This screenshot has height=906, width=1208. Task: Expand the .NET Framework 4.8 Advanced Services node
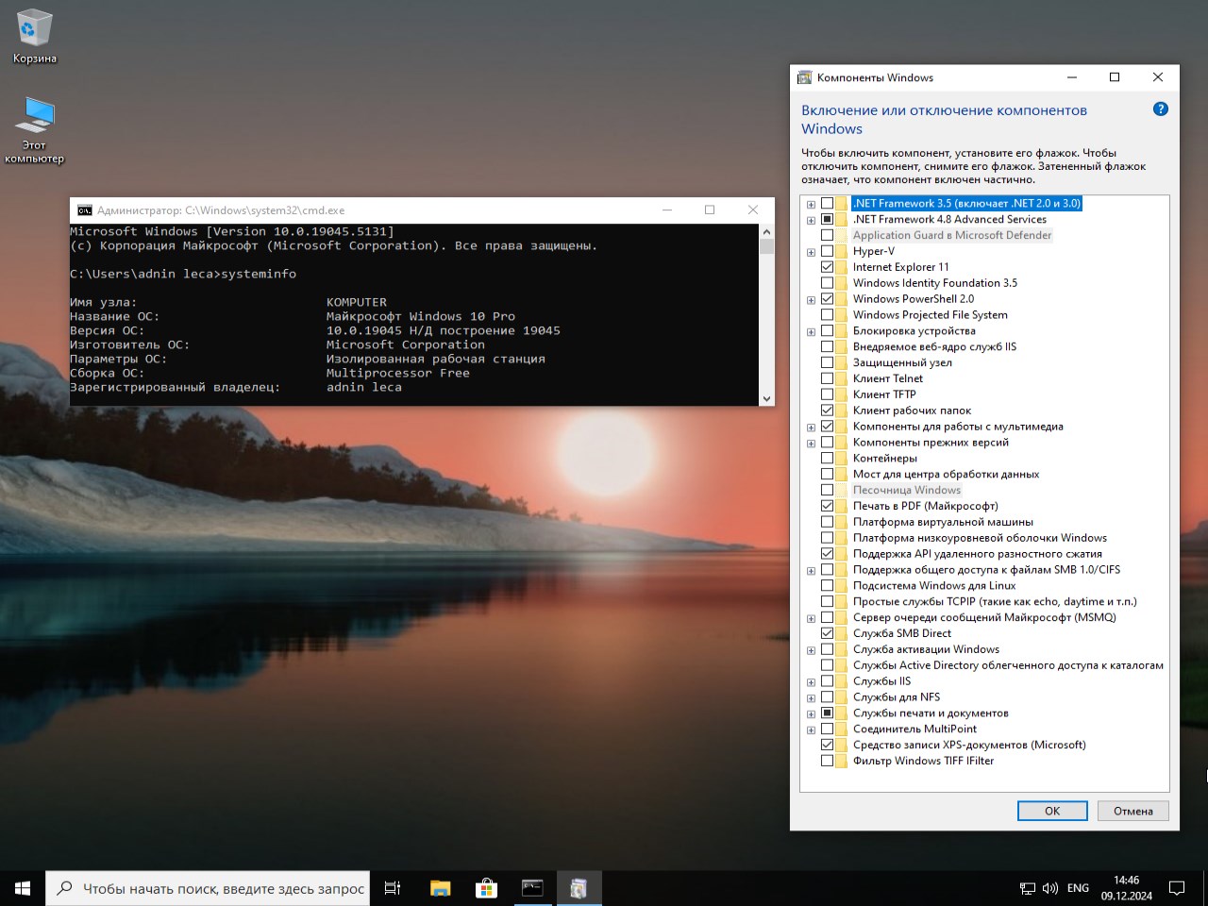click(x=811, y=220)
